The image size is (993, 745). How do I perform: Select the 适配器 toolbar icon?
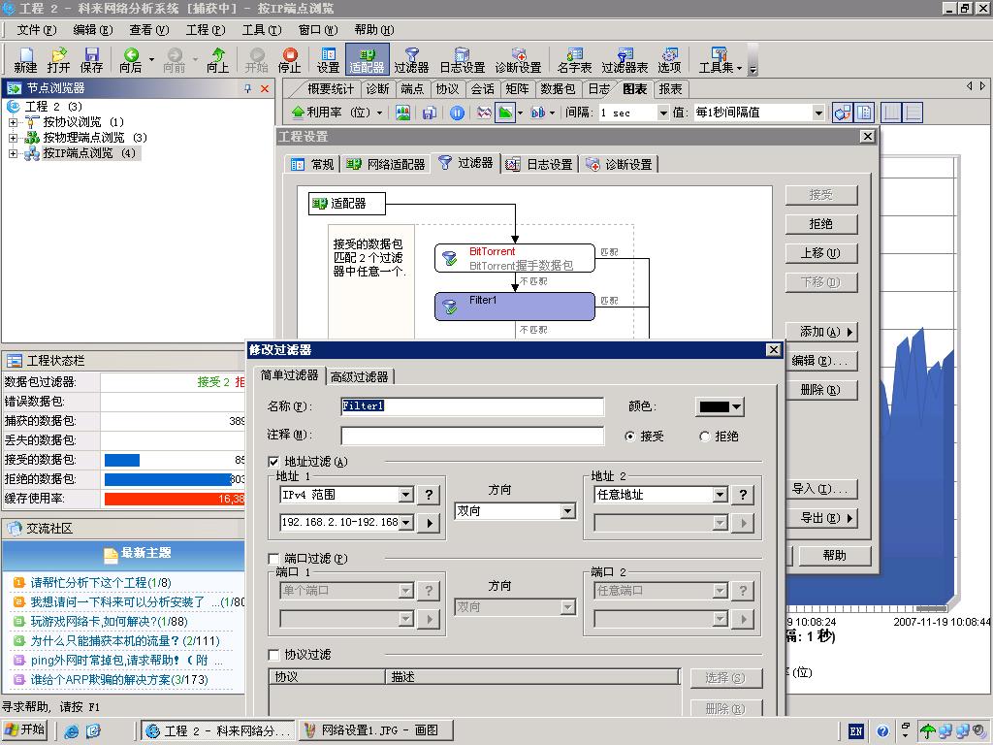click(366, 60)
